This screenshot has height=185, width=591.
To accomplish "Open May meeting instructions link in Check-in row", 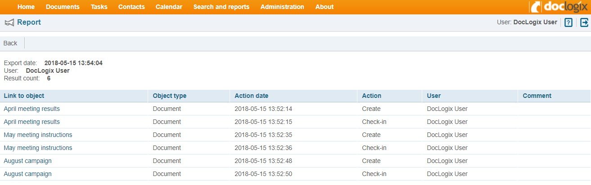I will click(38, 148).
